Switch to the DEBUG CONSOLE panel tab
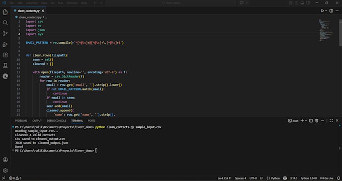Image resolution: width=342 pixels, height=181 pixels. click(56, 121)
